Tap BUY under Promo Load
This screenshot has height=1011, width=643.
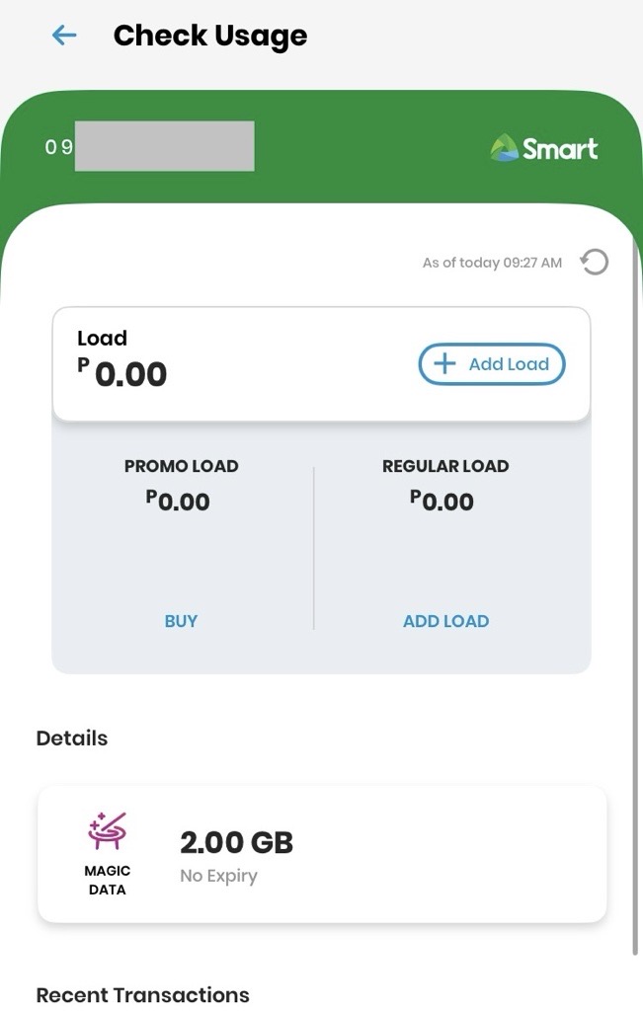point(181,621)
